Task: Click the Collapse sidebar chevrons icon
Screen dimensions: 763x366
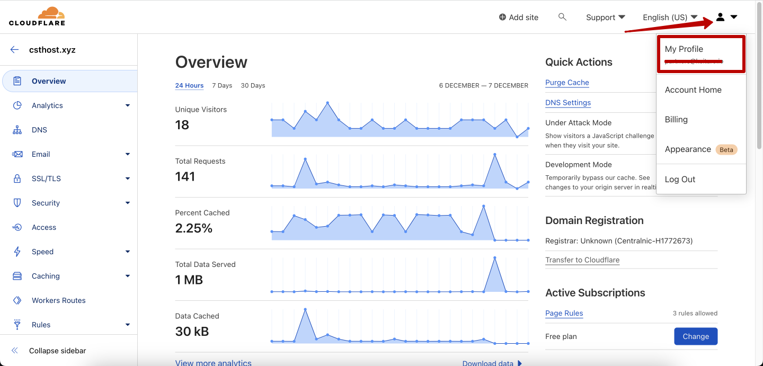Action: [x=14, y=351]
